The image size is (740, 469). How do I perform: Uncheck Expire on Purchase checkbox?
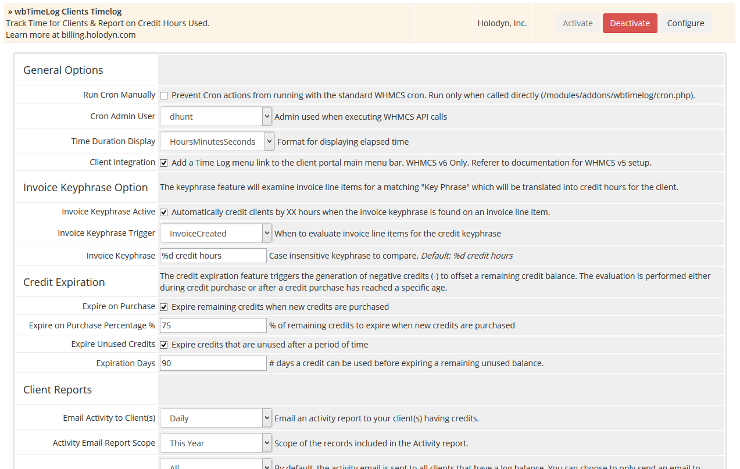pyautogui.click(x=164, y=307)
